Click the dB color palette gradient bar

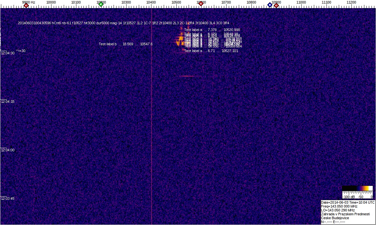[357, 188]
